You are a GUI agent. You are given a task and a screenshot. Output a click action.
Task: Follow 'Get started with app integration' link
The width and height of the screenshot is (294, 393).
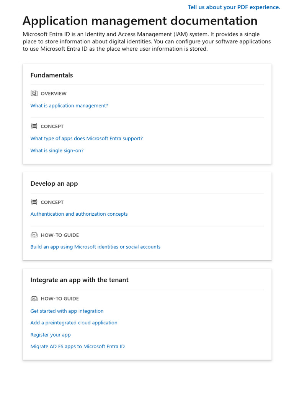pyautogui.click(x=67, y=311)
